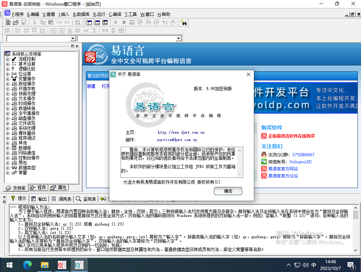Click the Save icon on the toolbar
Image resolution: width=361 pixels, height=272 pixels.
click(x=24, y=22)
